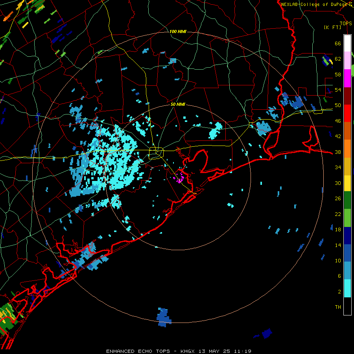Click the legend value 66
The image size is (354, 354).
coord(338,44)
